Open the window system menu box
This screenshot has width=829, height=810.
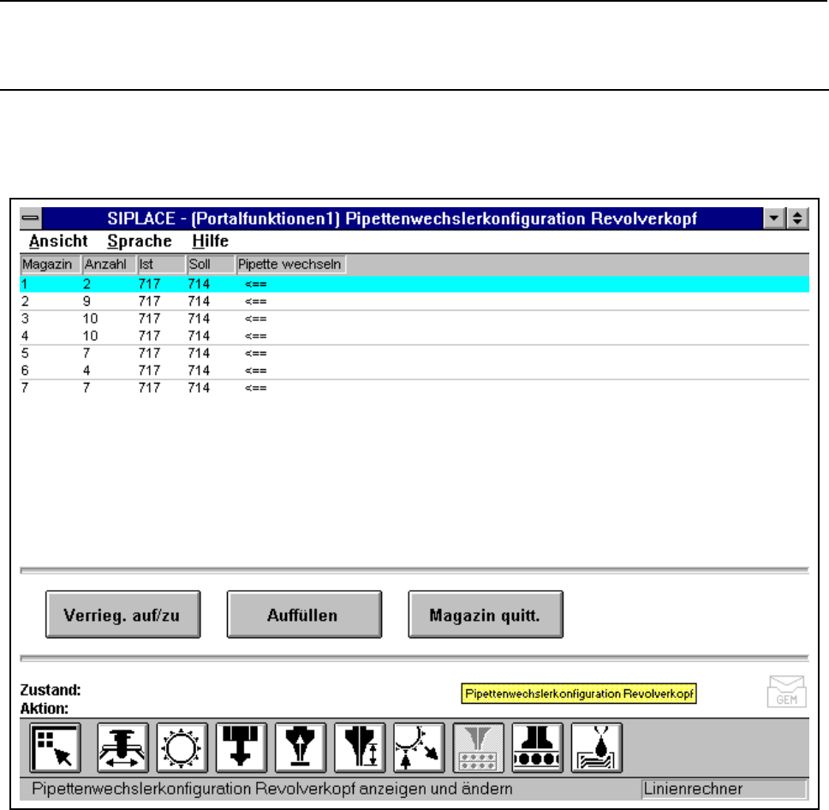pyautogui.click(x=31, y=219)
